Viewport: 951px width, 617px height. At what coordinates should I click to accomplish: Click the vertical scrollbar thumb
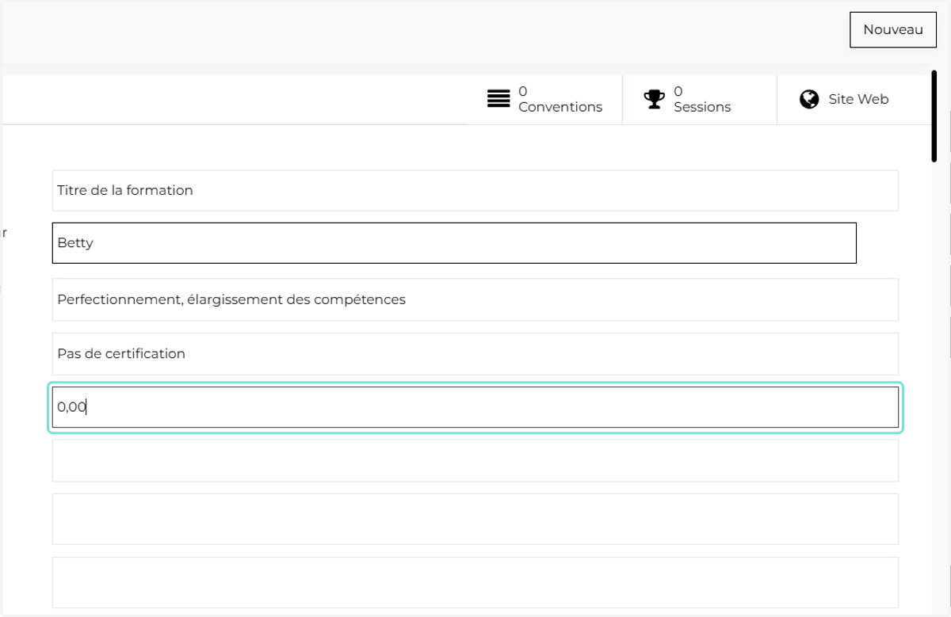coord(934,116)
